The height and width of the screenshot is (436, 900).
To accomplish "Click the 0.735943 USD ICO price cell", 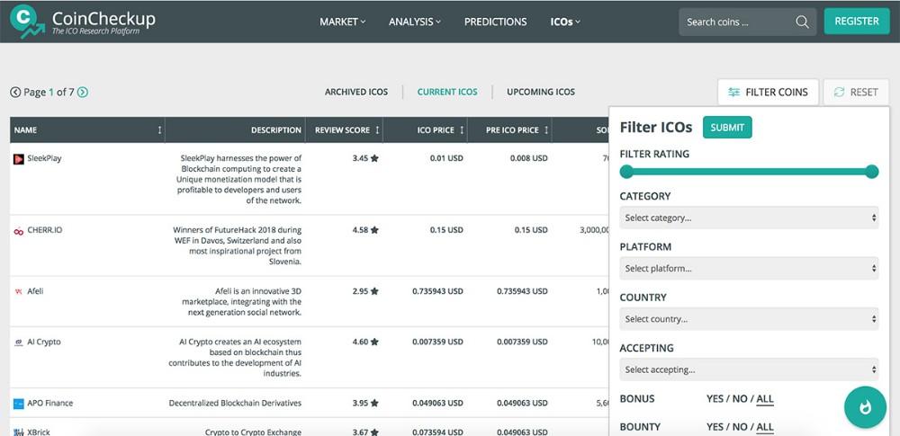I will click(x=437, y=291).
